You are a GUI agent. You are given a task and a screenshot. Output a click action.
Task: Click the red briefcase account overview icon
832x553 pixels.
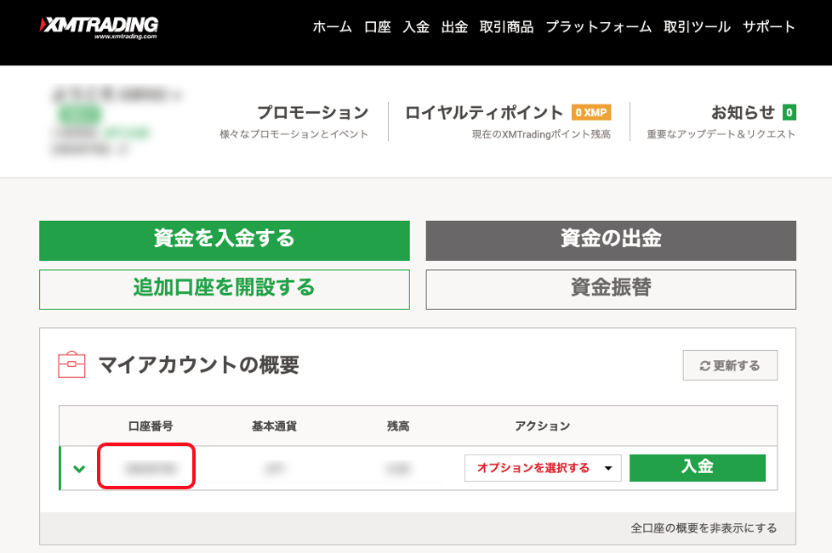(71, 364)
